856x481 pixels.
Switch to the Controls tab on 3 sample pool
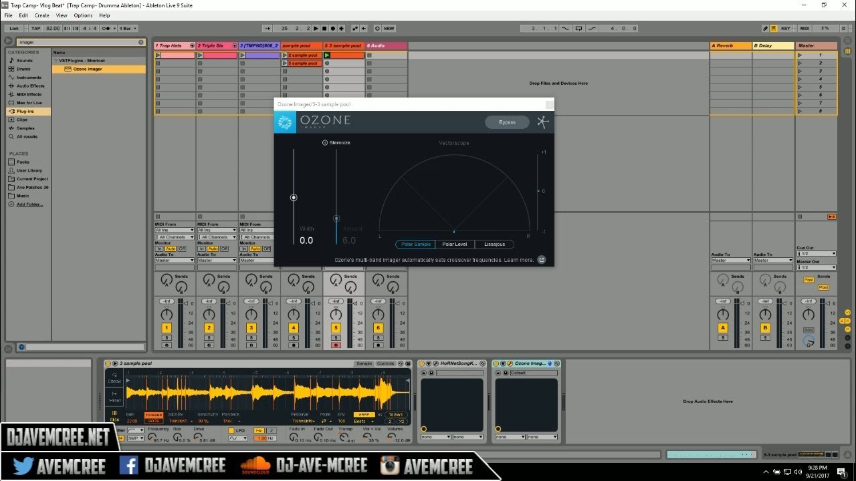click(x=386, y=363)
